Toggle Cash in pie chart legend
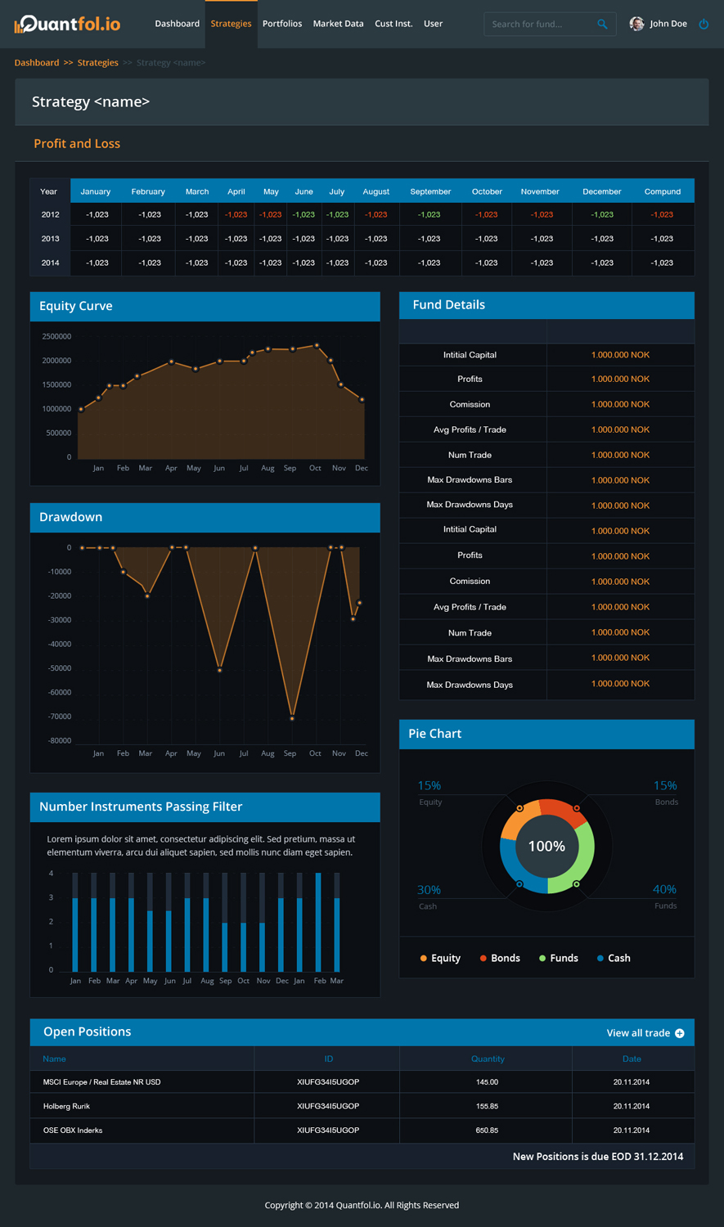724x1227 pixels. pos(614,958)
